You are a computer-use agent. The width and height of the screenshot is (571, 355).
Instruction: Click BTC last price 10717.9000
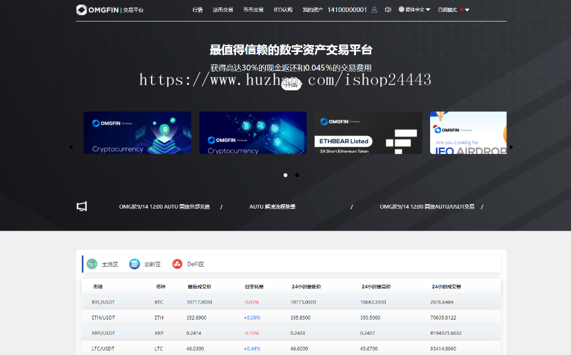[199, 302]
